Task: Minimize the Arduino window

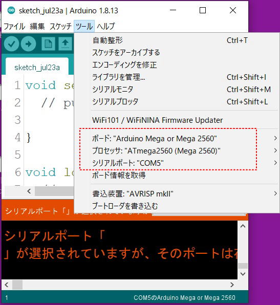Action: pos(173,10)
